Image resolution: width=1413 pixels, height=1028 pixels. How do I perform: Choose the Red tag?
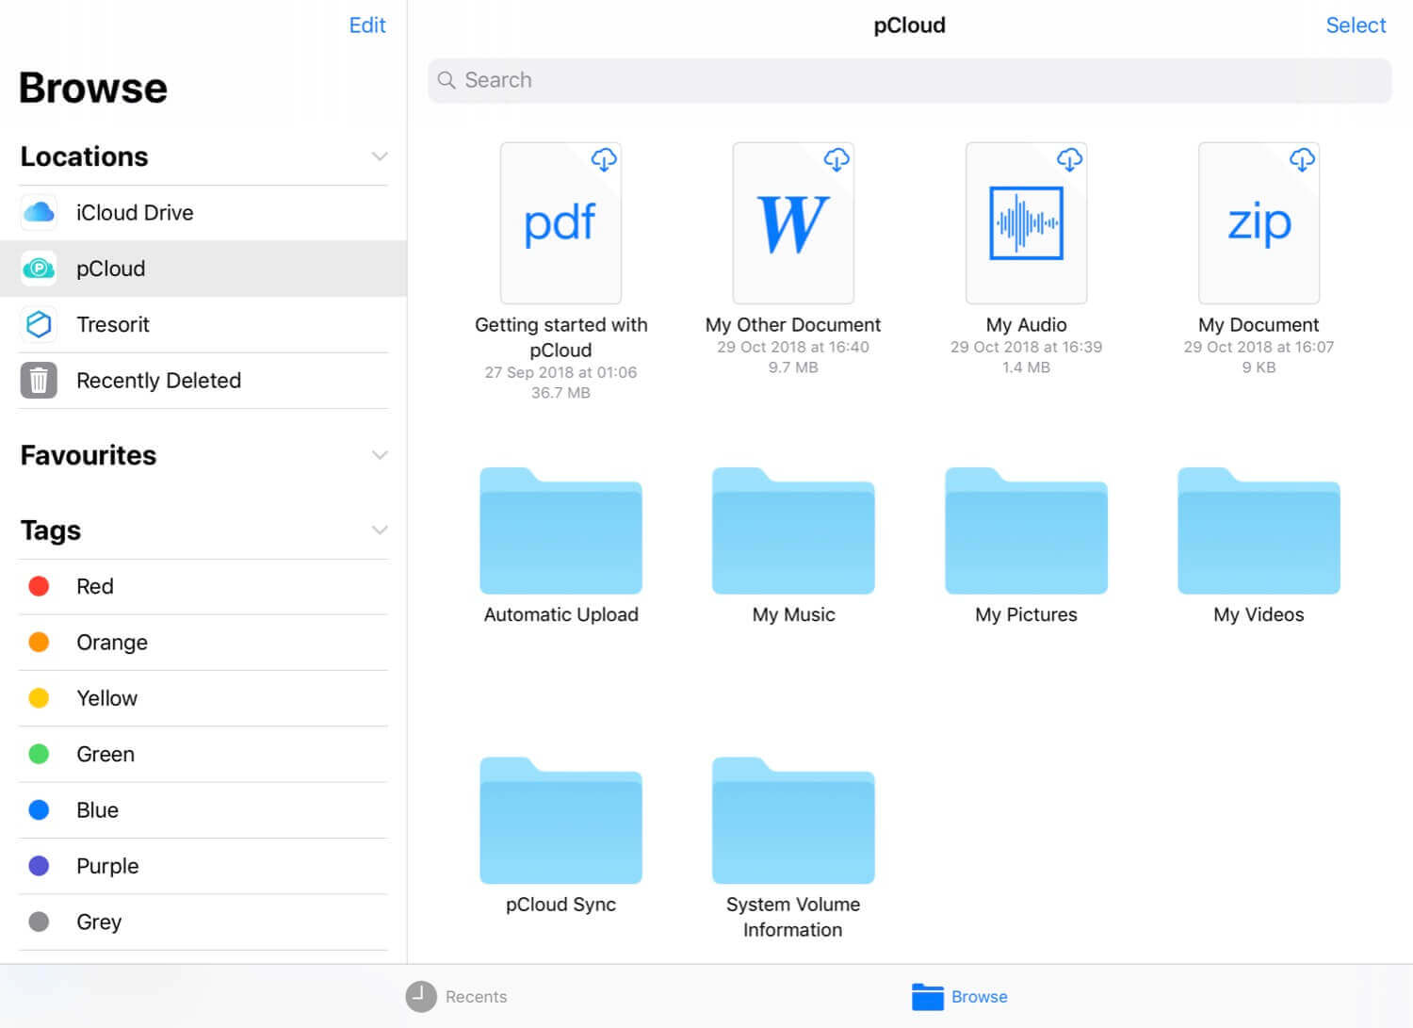(94, 586)
